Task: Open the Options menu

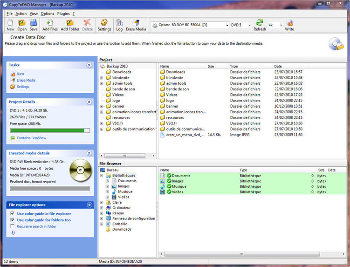Action: (x=48, y=14)
